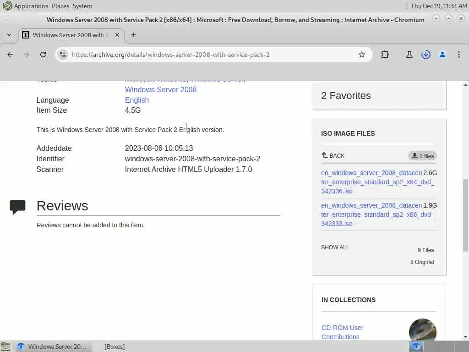Download the x86 dvd 342333.iso file
The width and height of the screenshot is (469, 352).
[377, 214]
